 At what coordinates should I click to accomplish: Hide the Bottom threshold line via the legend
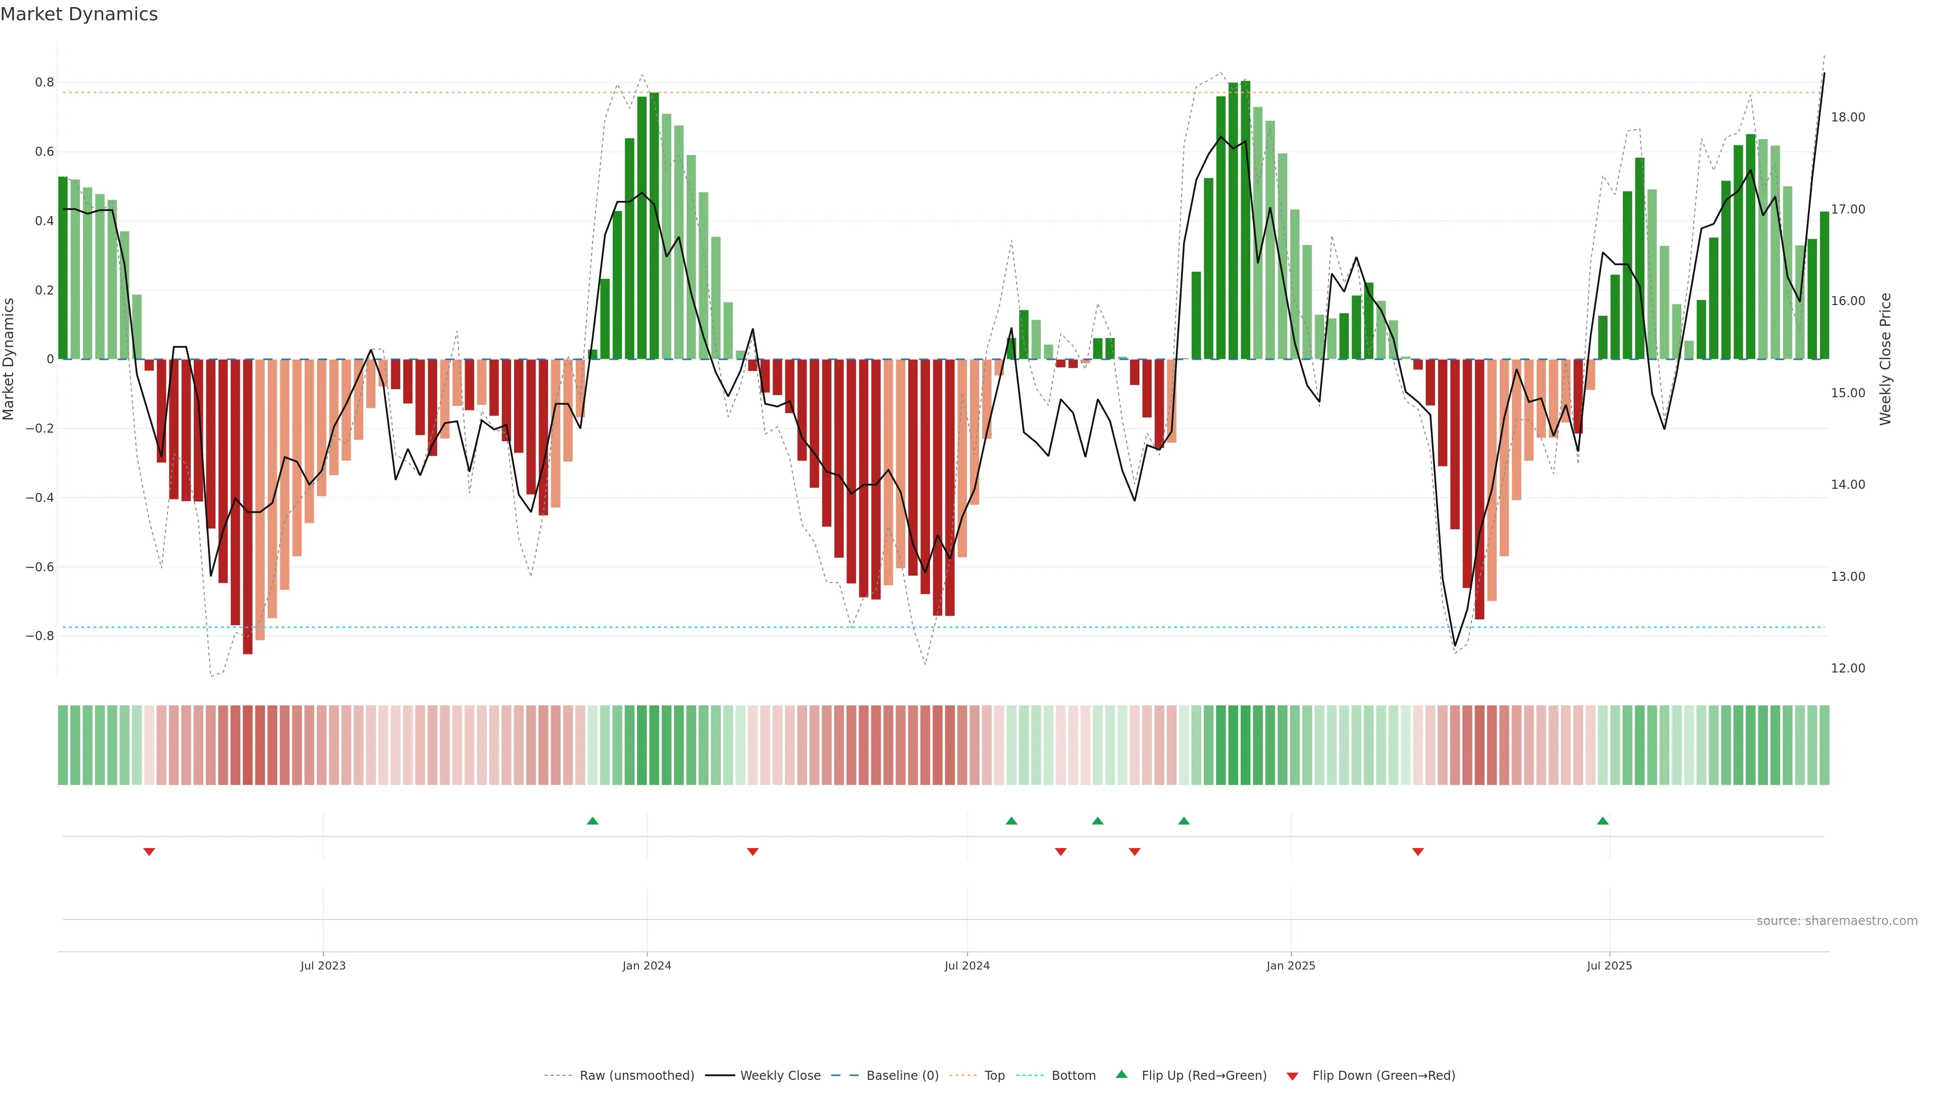[x=1073, y=1076]
